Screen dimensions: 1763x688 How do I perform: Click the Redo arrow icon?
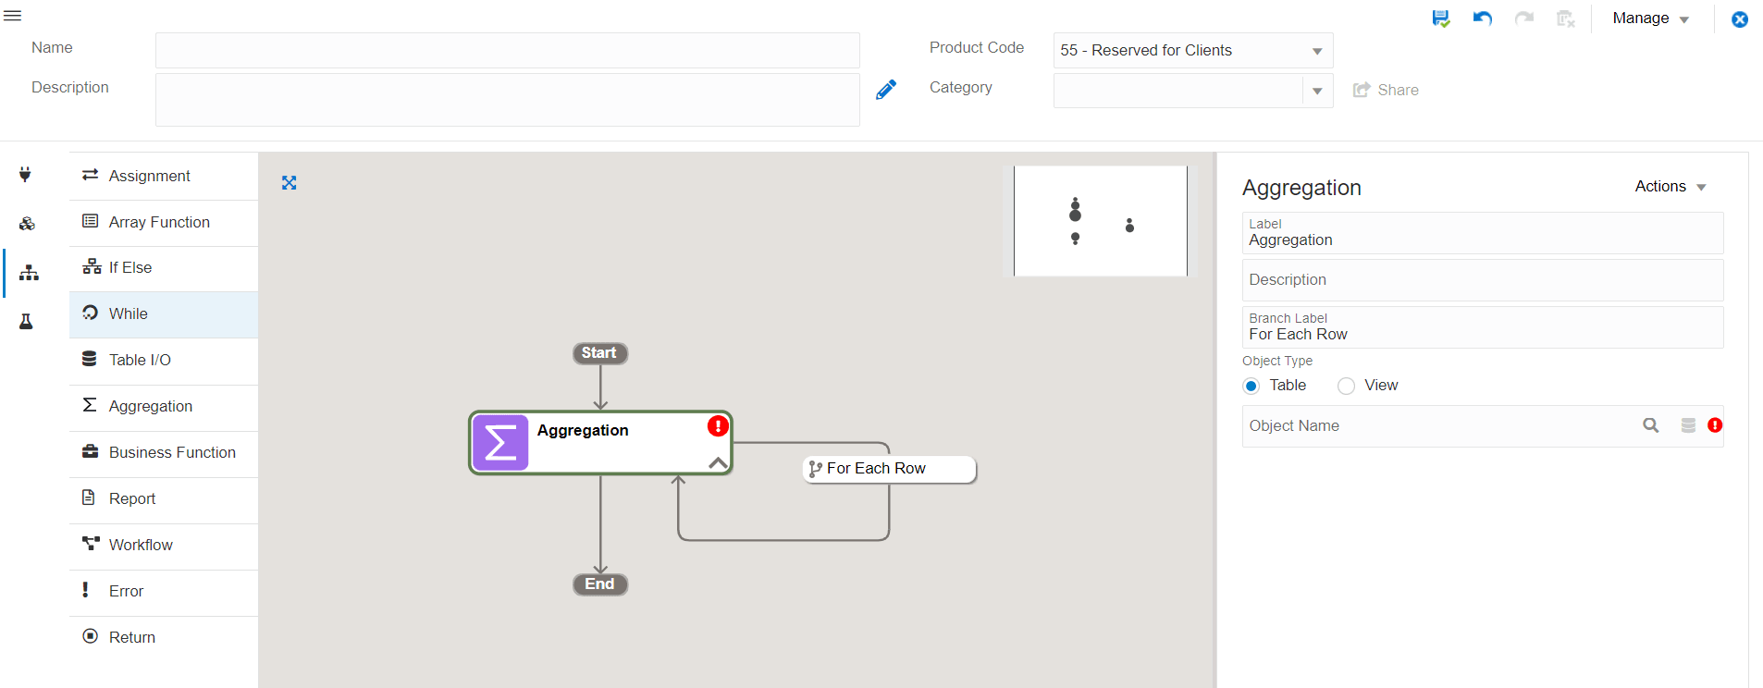coord(1524,18)
